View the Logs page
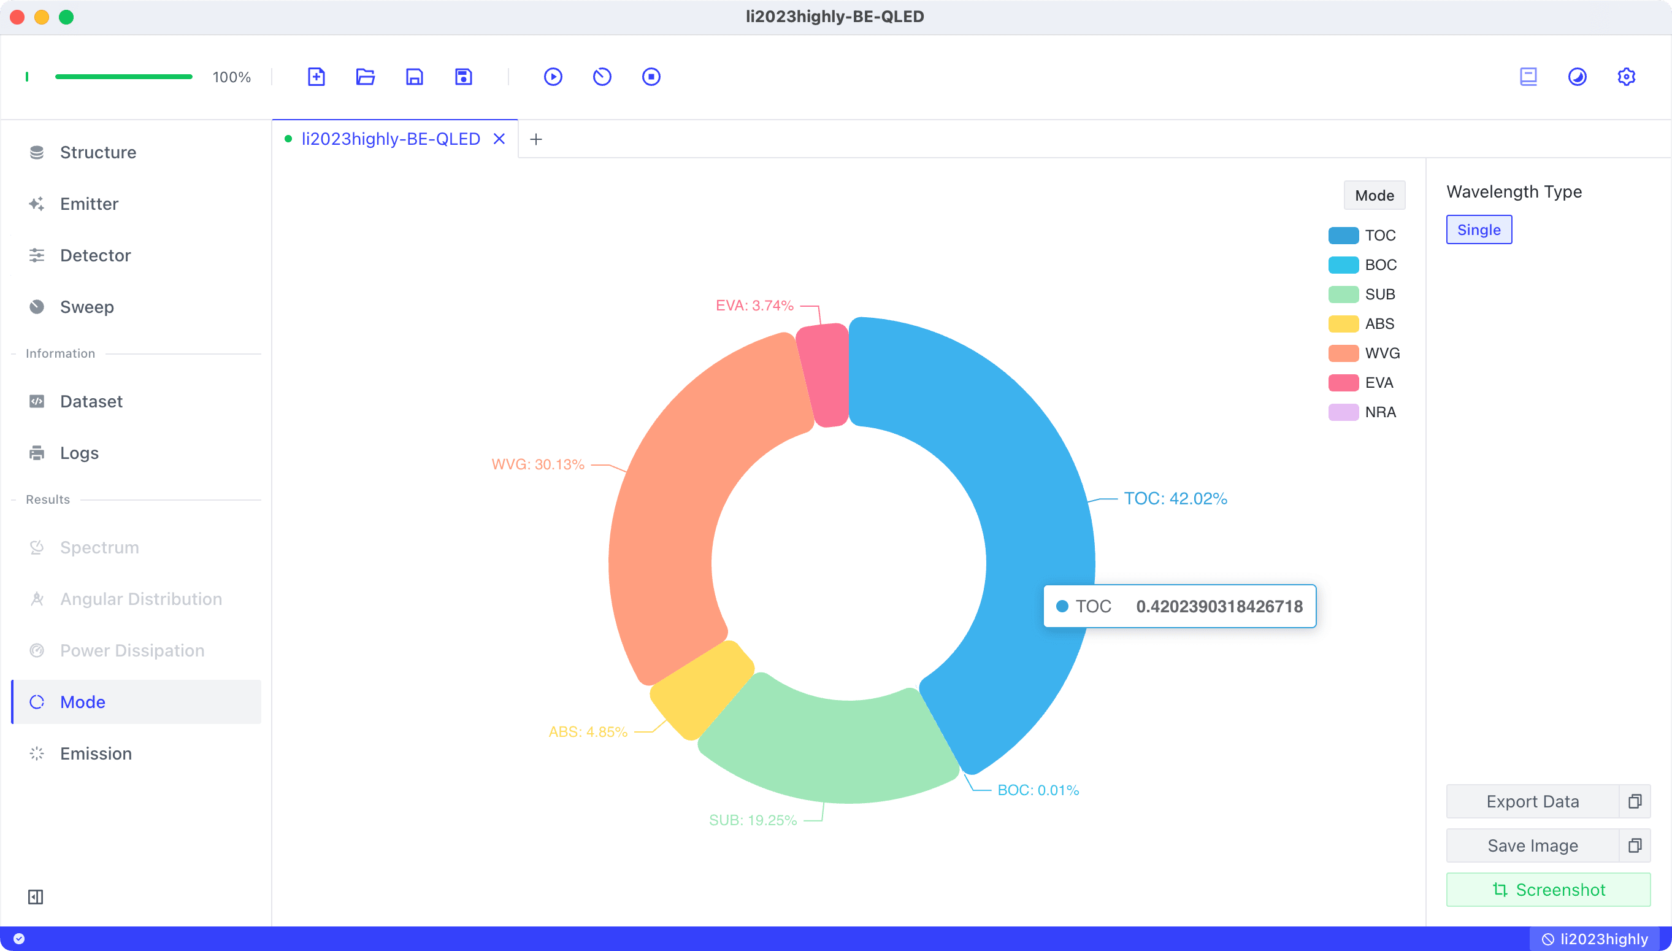 tap(136, 453)
